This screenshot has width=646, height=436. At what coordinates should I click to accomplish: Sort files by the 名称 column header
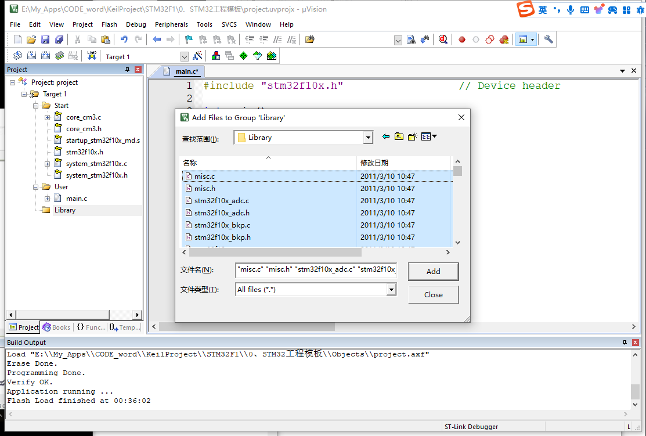[268, 163]
